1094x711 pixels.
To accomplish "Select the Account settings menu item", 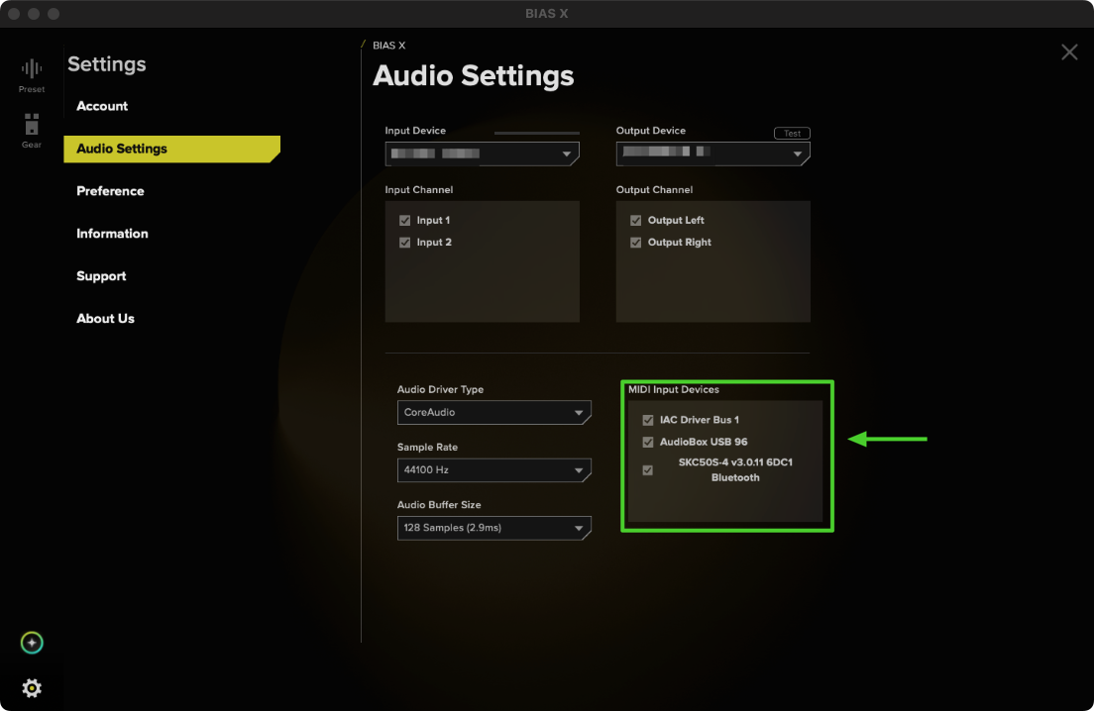I will tap(102, 106).
